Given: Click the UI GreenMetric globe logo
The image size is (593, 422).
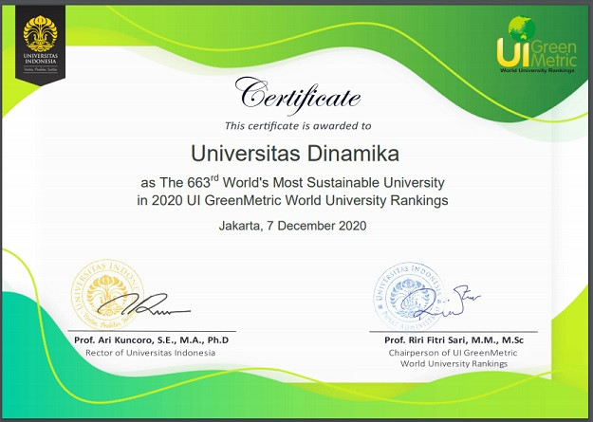Looking at the screenshot, I should [537, 44].
